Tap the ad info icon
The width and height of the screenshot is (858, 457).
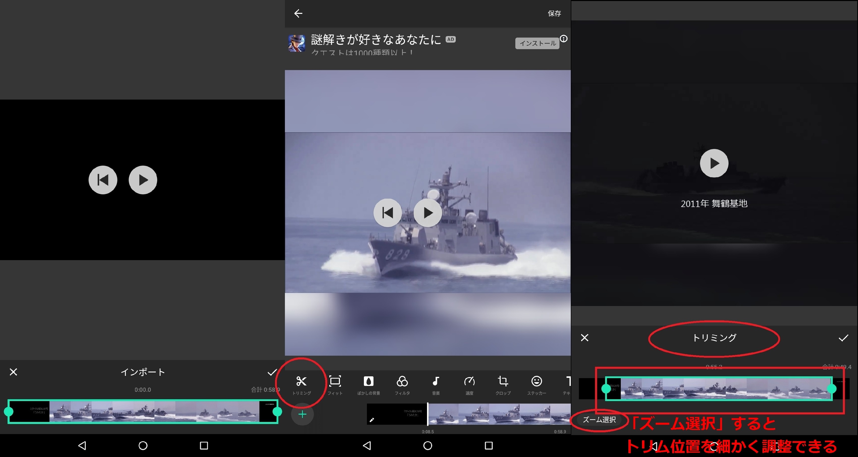click(x=564, y=39)
